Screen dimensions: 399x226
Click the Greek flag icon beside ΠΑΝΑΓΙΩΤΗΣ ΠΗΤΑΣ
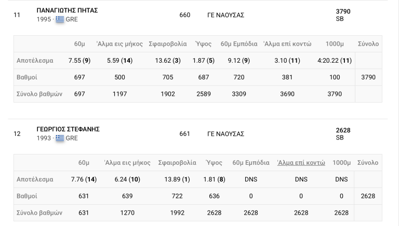(60, 19)
